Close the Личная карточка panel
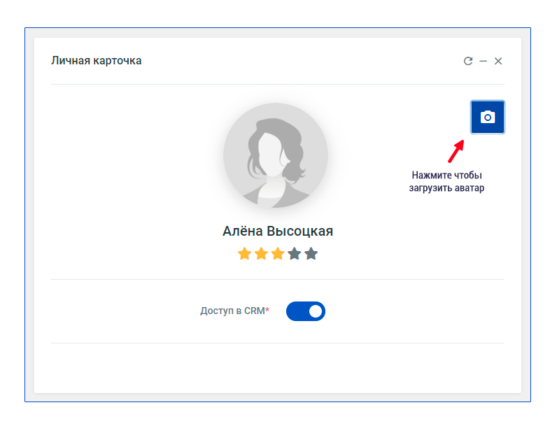This screenshot has width=557, height=426. coord(498,61)
